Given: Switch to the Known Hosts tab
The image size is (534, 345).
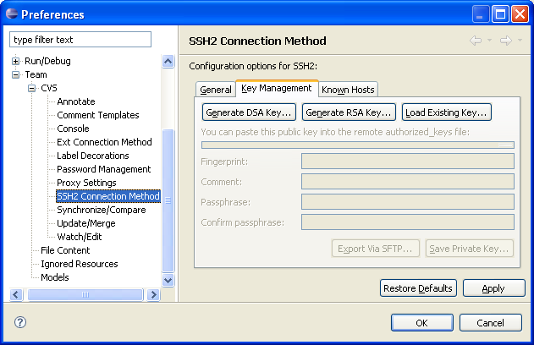Looking at the screenshot, I should click(348, 90).
